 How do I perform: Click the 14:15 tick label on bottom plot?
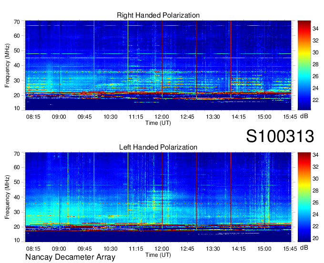click(x=238, y=249)
